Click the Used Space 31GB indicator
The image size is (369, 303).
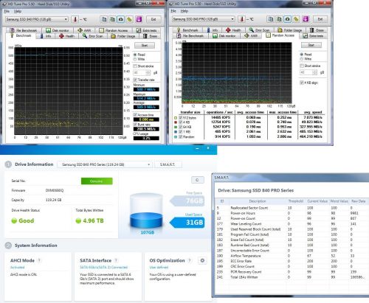point(187,223)
